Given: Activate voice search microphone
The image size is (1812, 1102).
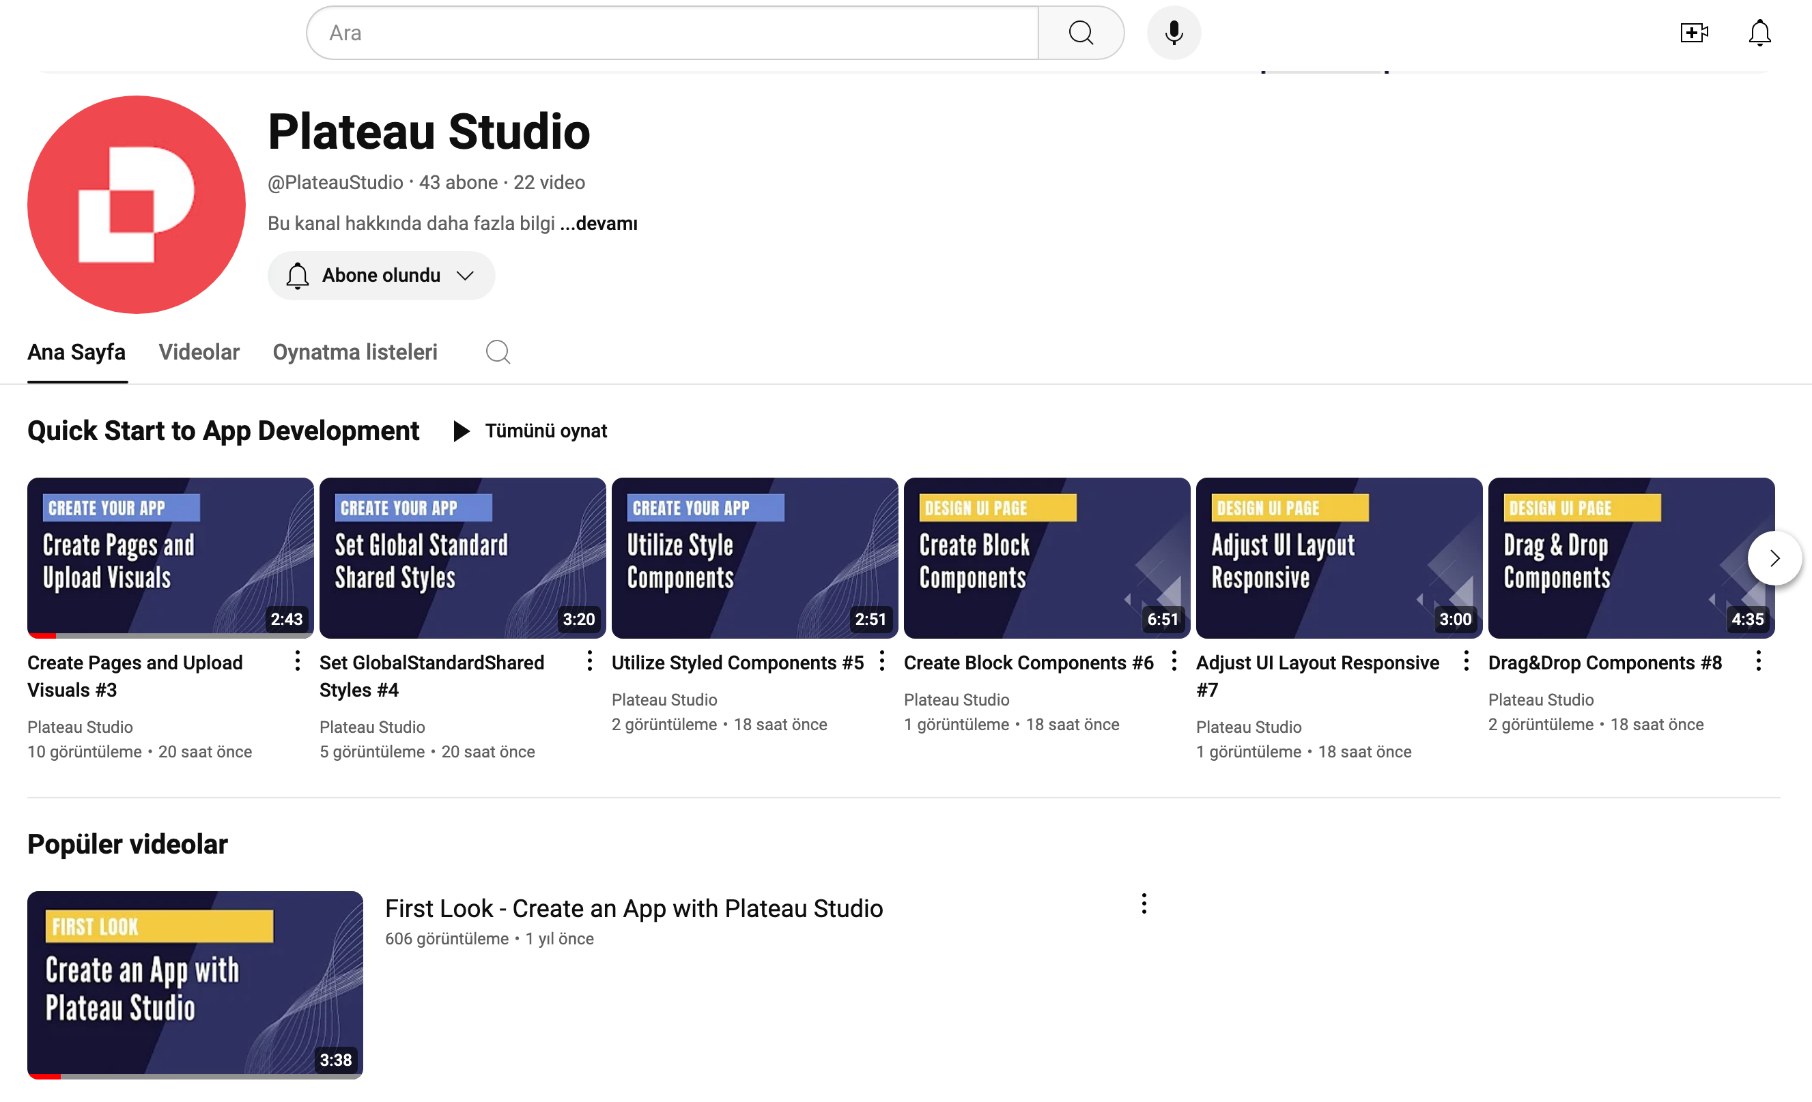Looking at the screenshot, I should coord(1174,33).
